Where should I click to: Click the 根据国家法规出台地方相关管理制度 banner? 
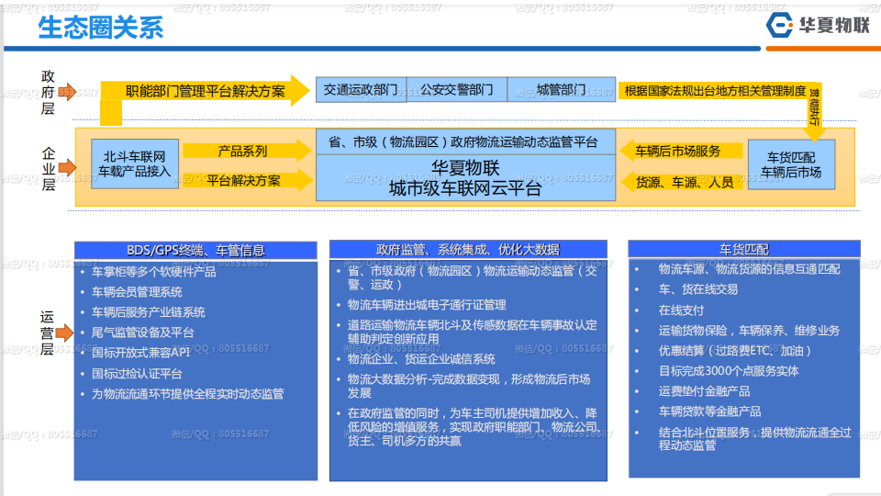(715, 91)
